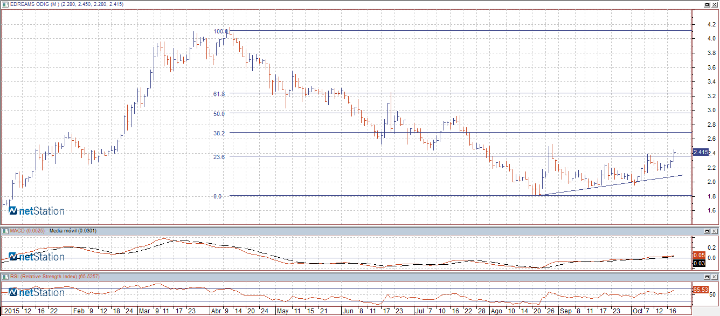Click the 3.0 price axis label
The height and width of the screenshot is (316, 720).
tap(712, 111)
